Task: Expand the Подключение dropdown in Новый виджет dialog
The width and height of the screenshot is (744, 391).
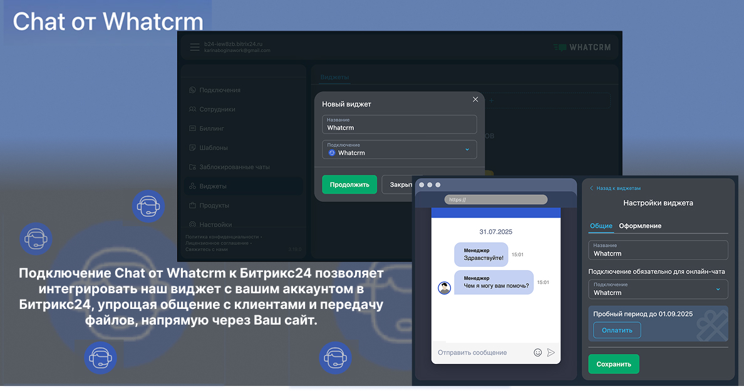Action: click(x=400, y=150)
